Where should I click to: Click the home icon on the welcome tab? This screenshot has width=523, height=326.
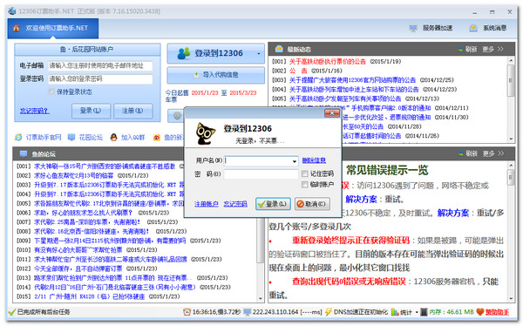tap(16, 28)
